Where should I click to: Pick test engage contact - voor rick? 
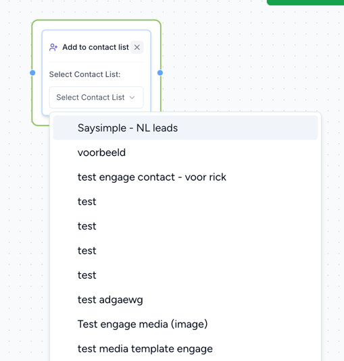pyautogui.click(x=185, y=177)
